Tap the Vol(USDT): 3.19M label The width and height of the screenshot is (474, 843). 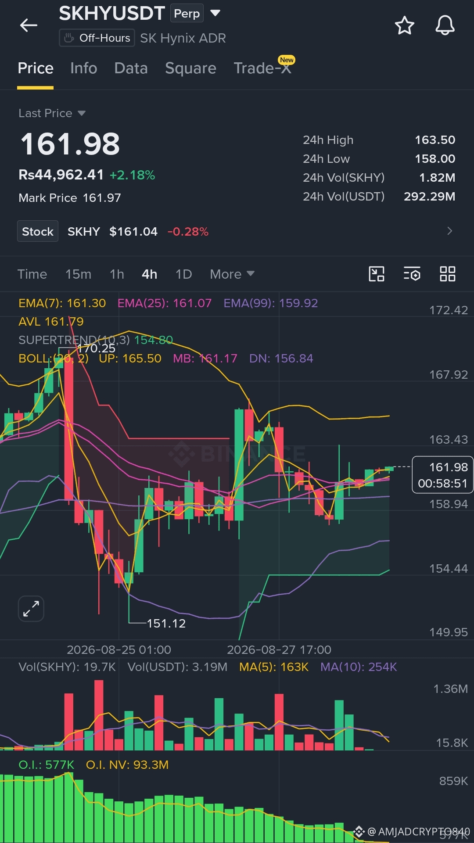tap(177, 667)
